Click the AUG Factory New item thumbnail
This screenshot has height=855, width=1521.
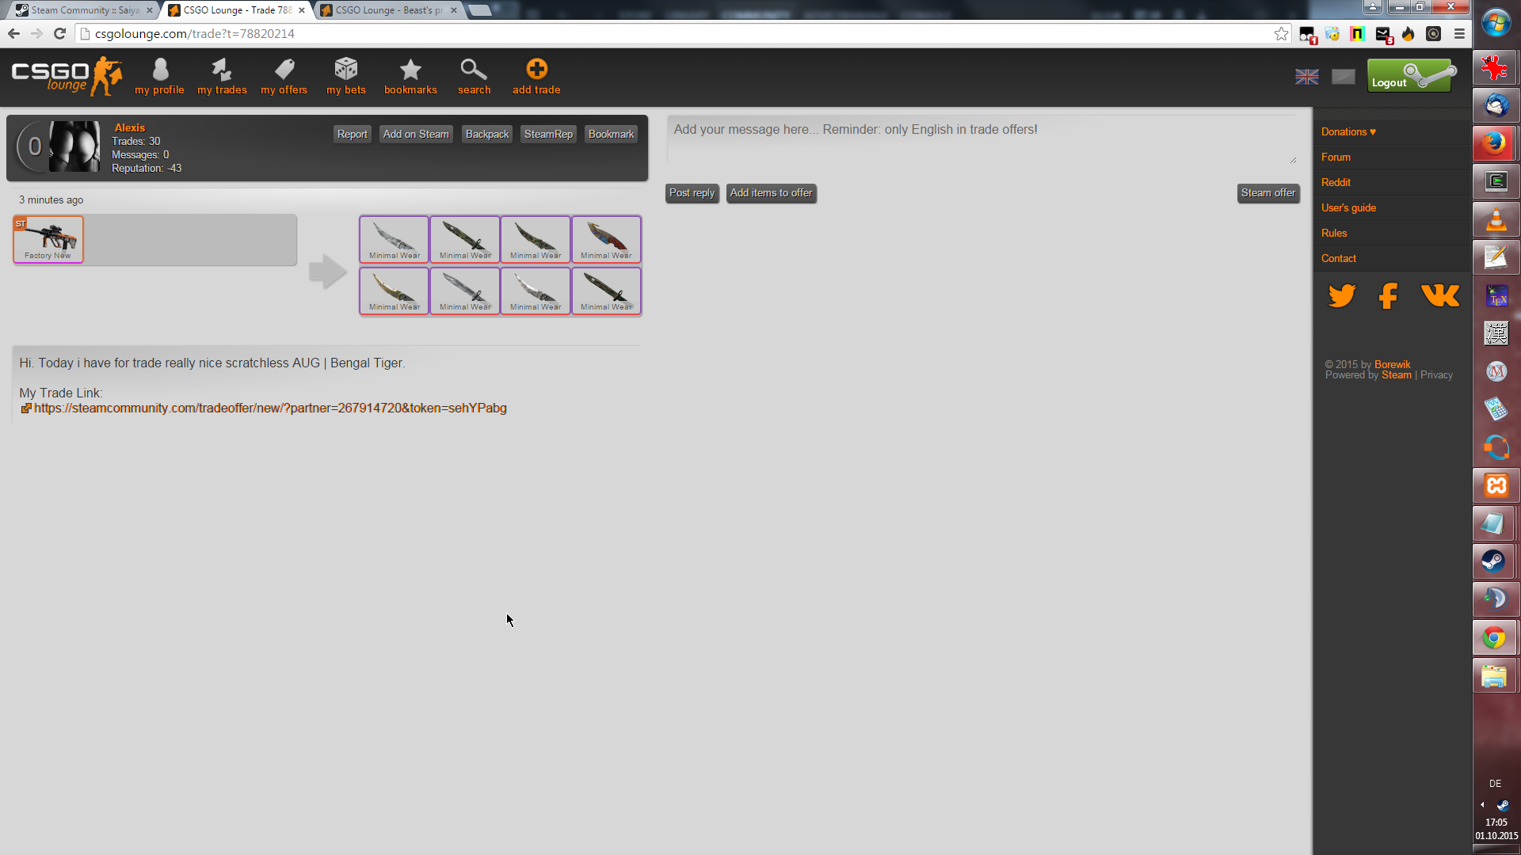(x=48, y=238)
